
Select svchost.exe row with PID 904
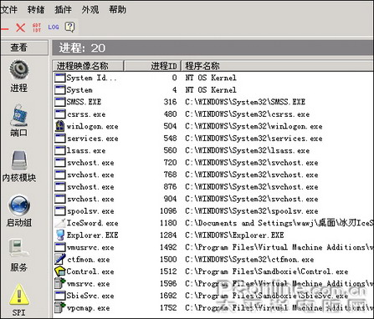pyautogui.click(x=213, y=199)
